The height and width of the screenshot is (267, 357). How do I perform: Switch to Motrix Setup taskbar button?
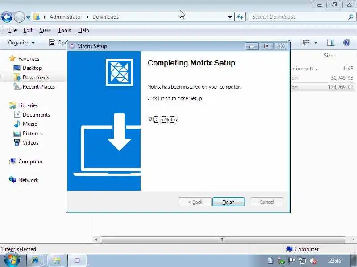77,260
